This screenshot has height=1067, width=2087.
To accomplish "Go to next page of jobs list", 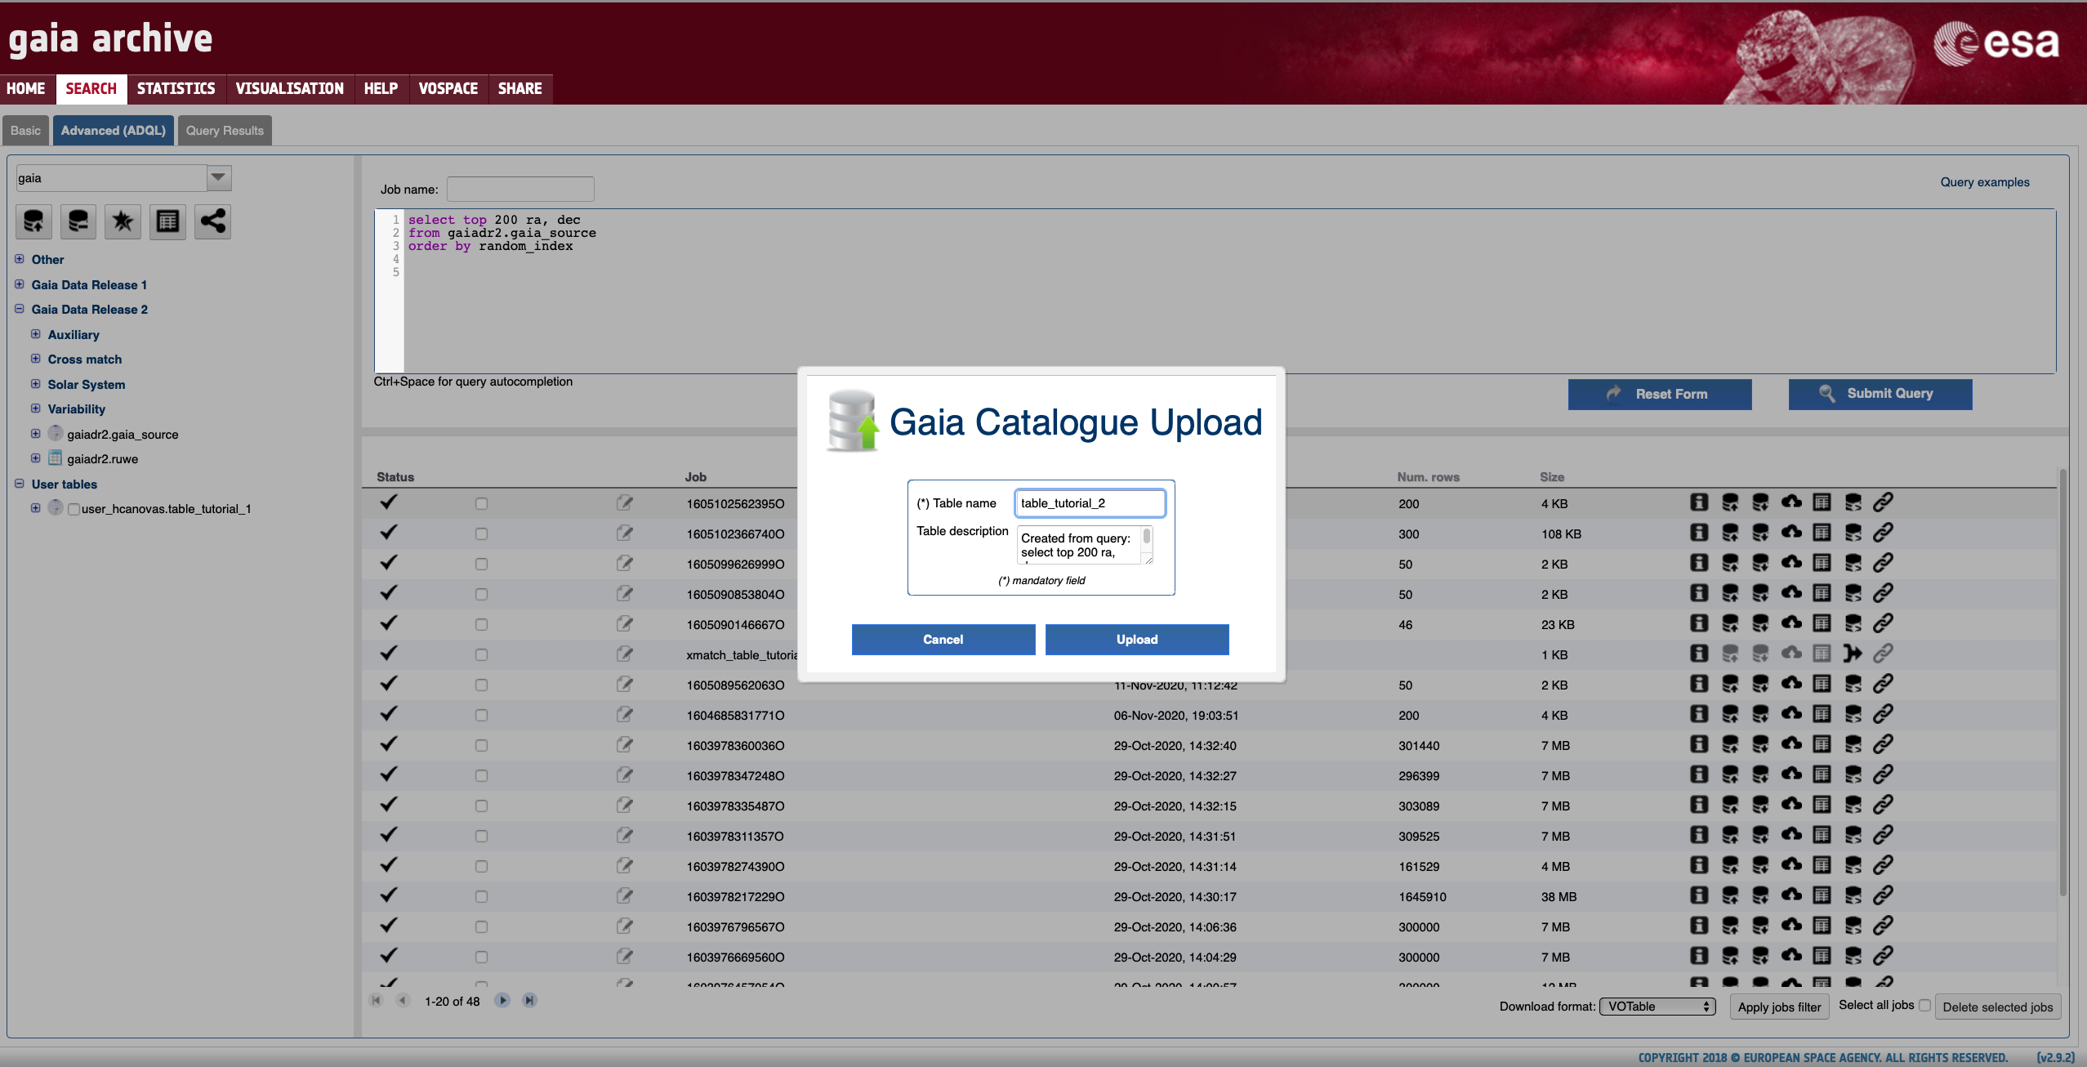I will [x=502, y=1001].
